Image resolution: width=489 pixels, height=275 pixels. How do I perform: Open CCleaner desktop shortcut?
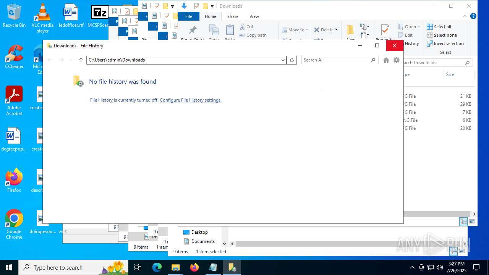point(14,57)
